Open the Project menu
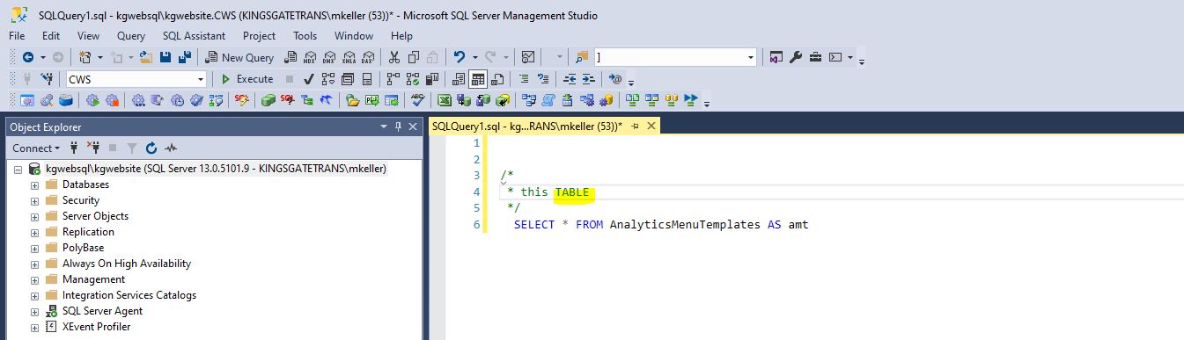Viewport: 1184px width, 340px height. [x=259, y=36]
